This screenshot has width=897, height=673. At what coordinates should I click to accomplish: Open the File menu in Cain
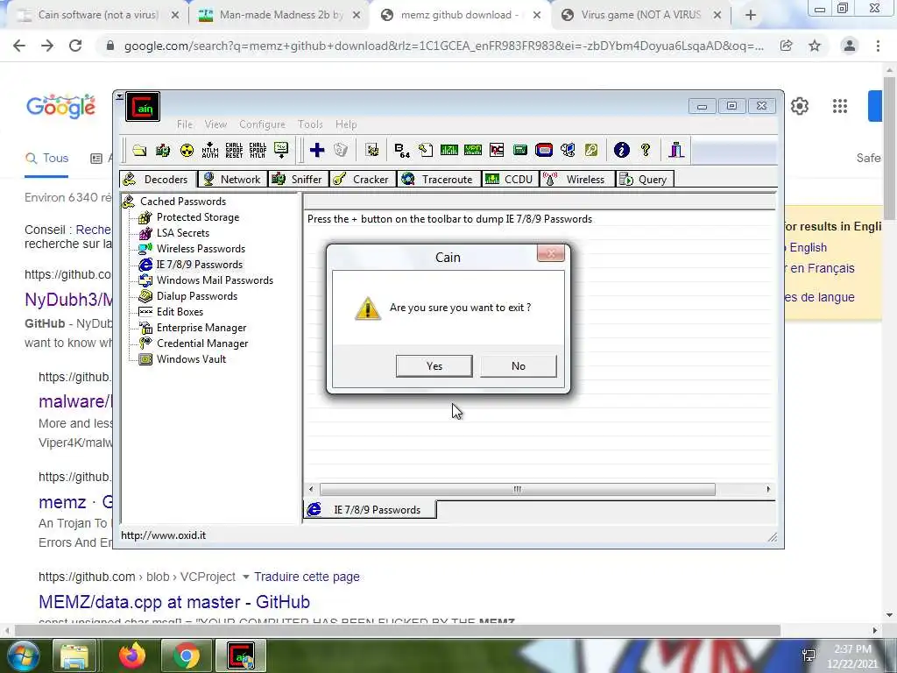click(184, 124)
